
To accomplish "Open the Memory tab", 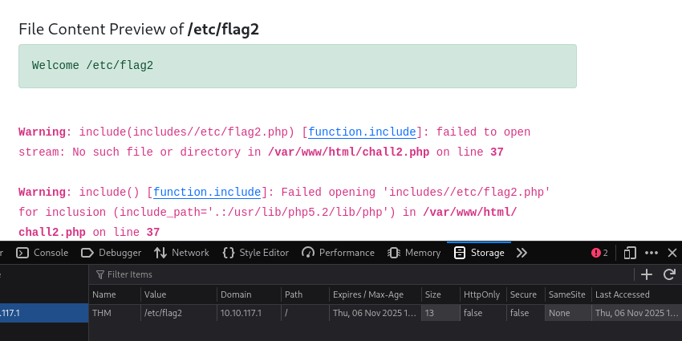I will pos(414,253).
